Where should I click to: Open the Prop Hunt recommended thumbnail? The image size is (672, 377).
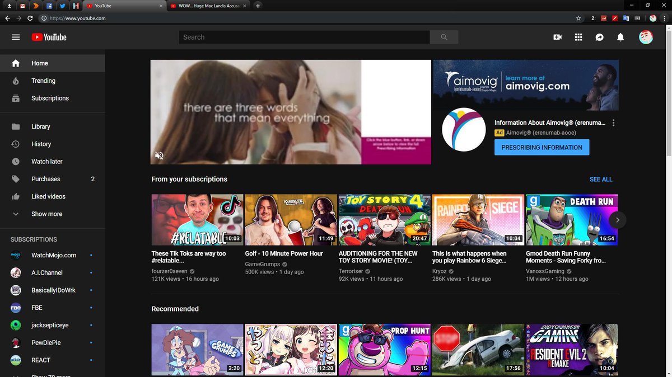384,350
